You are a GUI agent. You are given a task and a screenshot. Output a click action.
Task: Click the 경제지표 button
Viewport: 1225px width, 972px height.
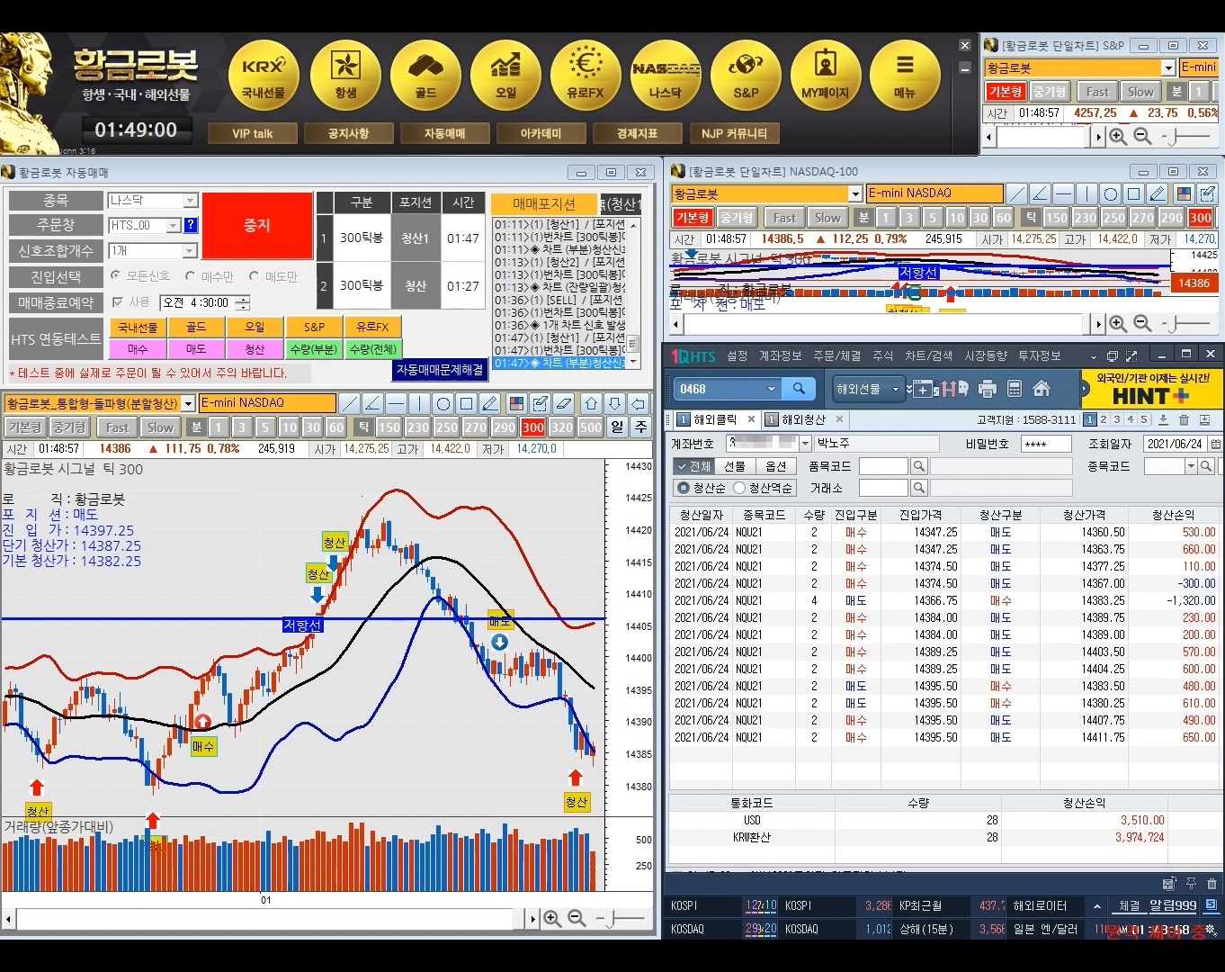coord(637,133)
